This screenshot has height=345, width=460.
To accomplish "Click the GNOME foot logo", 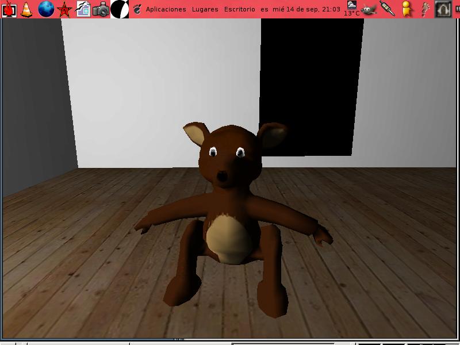I will 137,9.
